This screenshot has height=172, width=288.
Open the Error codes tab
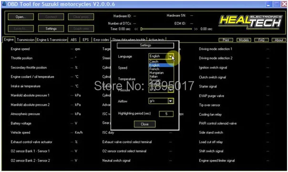coord(101,40)
